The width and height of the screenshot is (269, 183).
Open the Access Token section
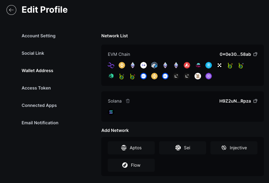(x=36, y=88)
